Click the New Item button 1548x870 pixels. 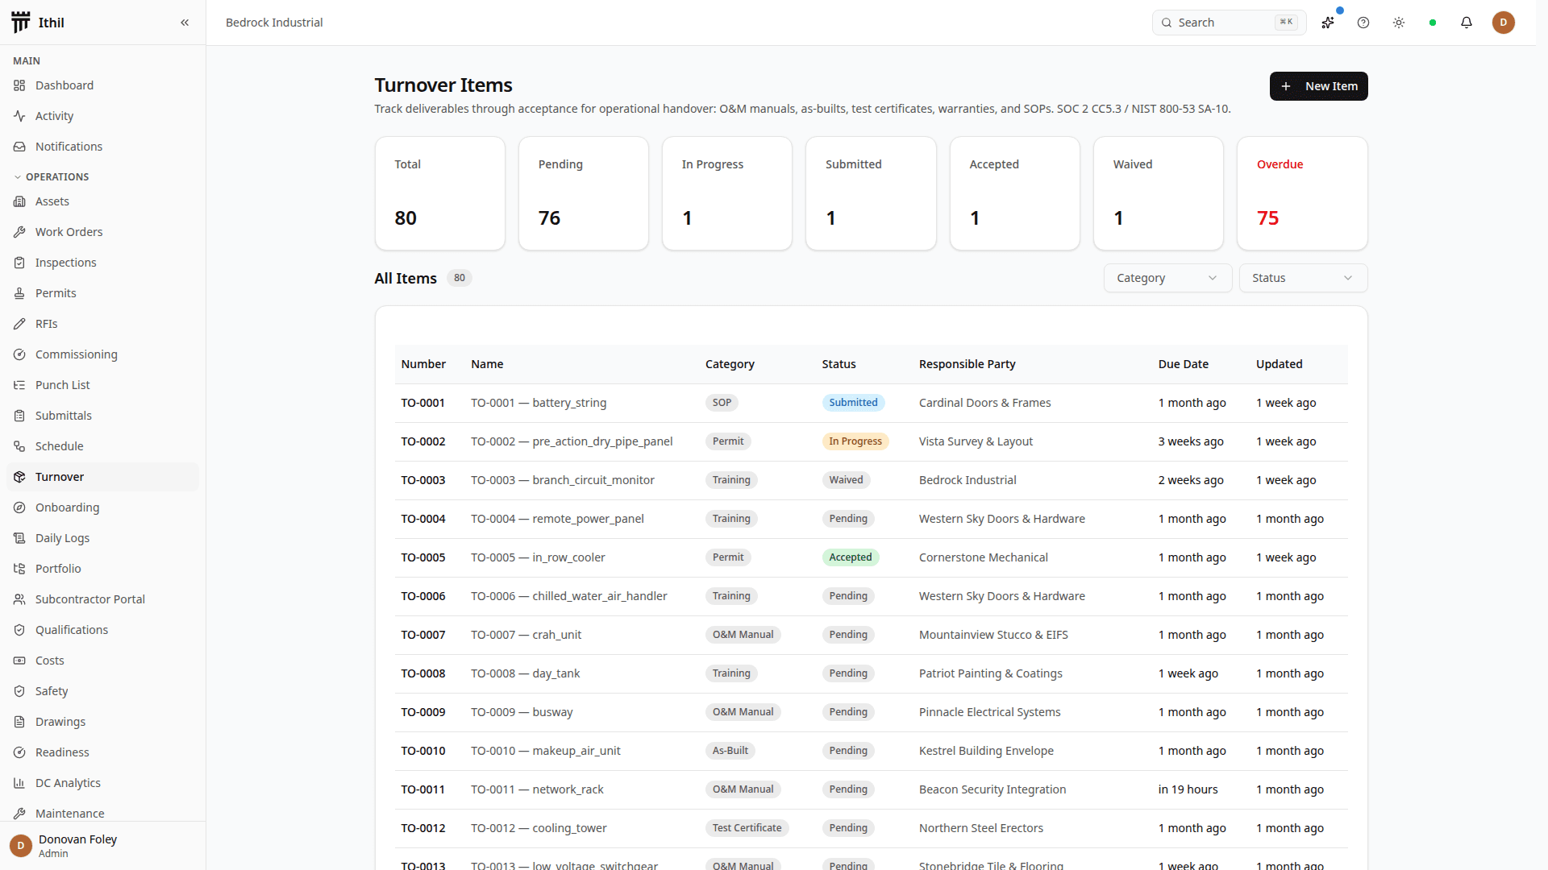coord(1318,86)
